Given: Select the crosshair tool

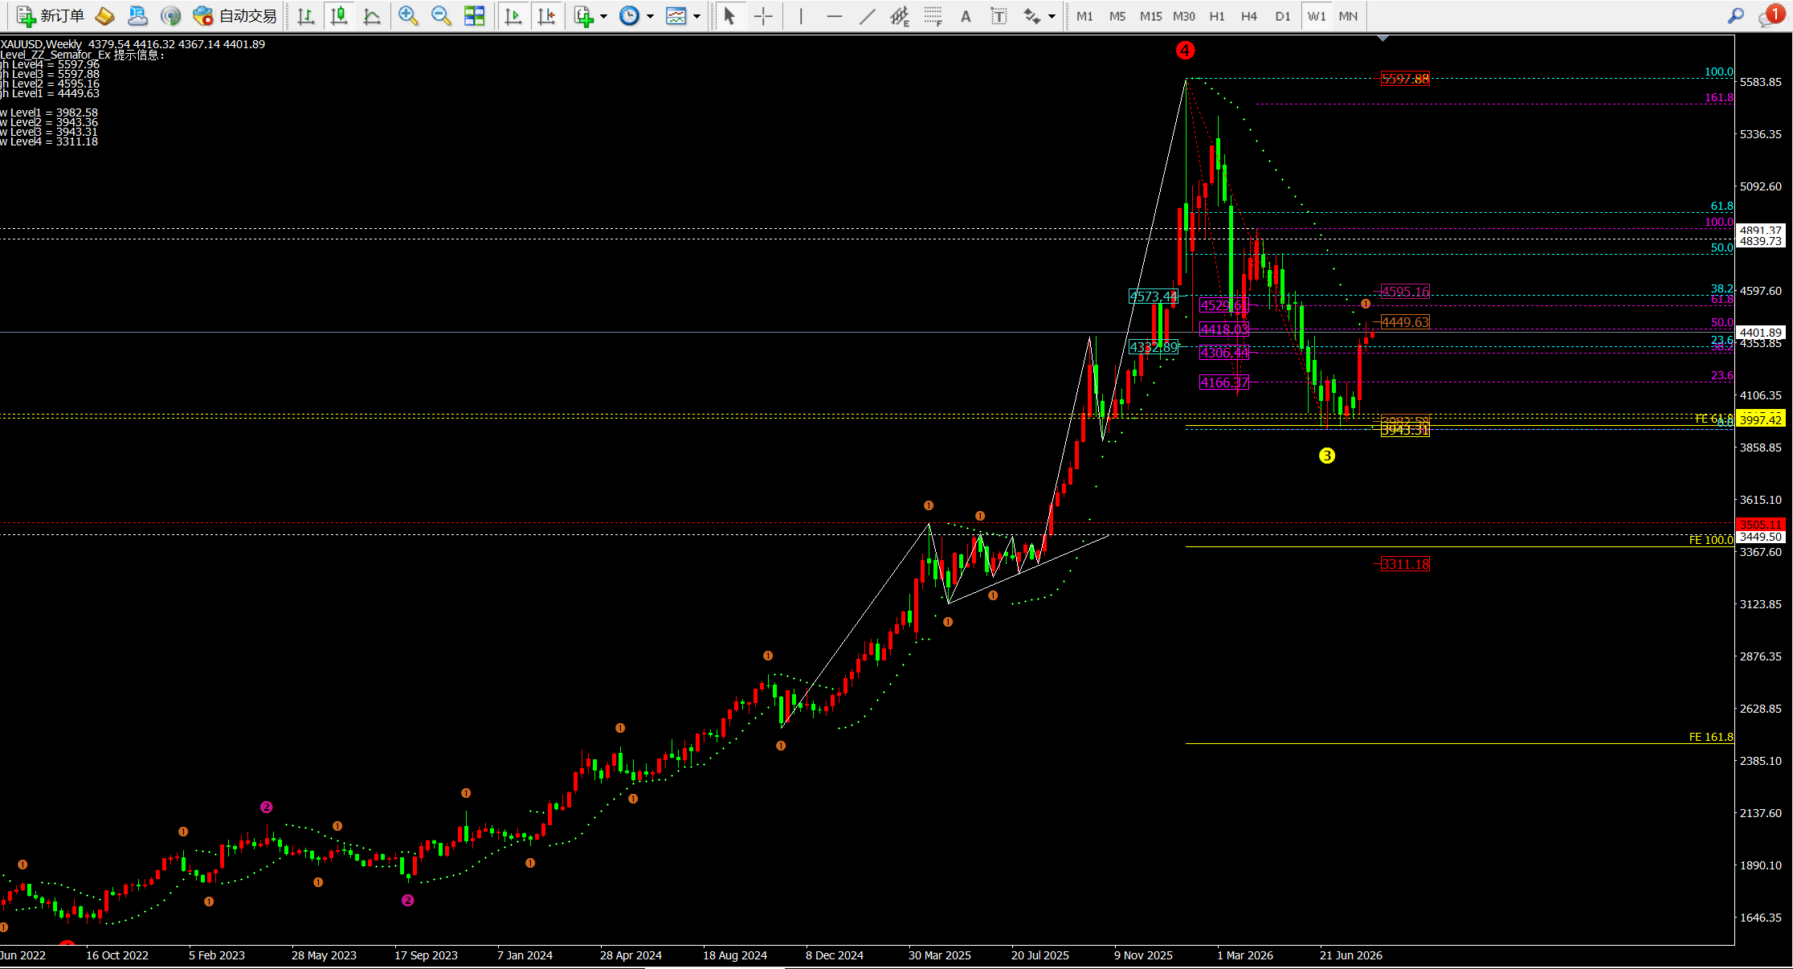Looking at the screenshot, I should pos(763,16).
